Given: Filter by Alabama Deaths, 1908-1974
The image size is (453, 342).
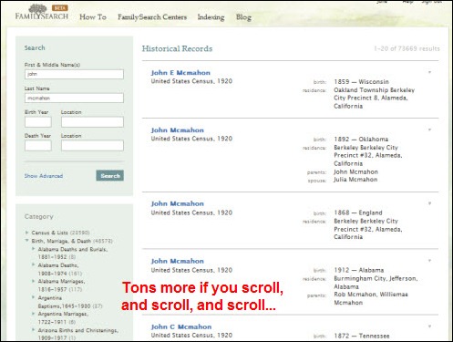Looking at the screenshot, I should pyautogui.click(x=60, y=269).
